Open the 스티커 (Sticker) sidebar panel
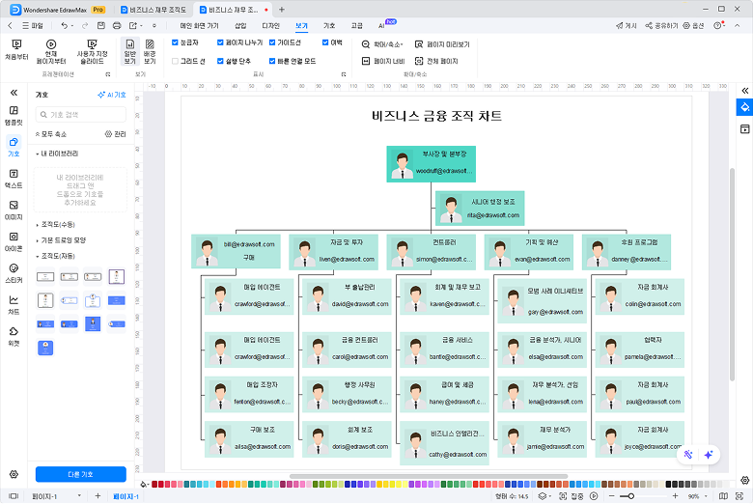The height and width of the screenshot is (504, 753). (x=14, y=271)
